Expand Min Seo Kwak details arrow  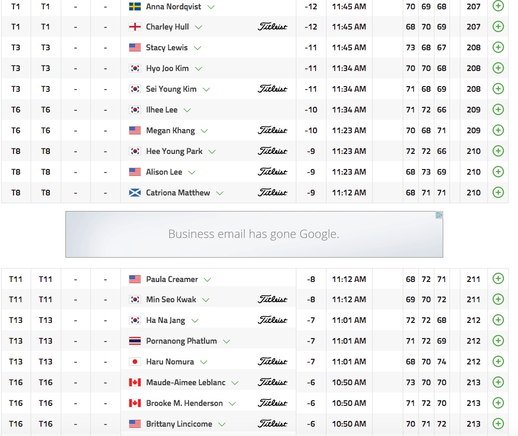point(206,300)
